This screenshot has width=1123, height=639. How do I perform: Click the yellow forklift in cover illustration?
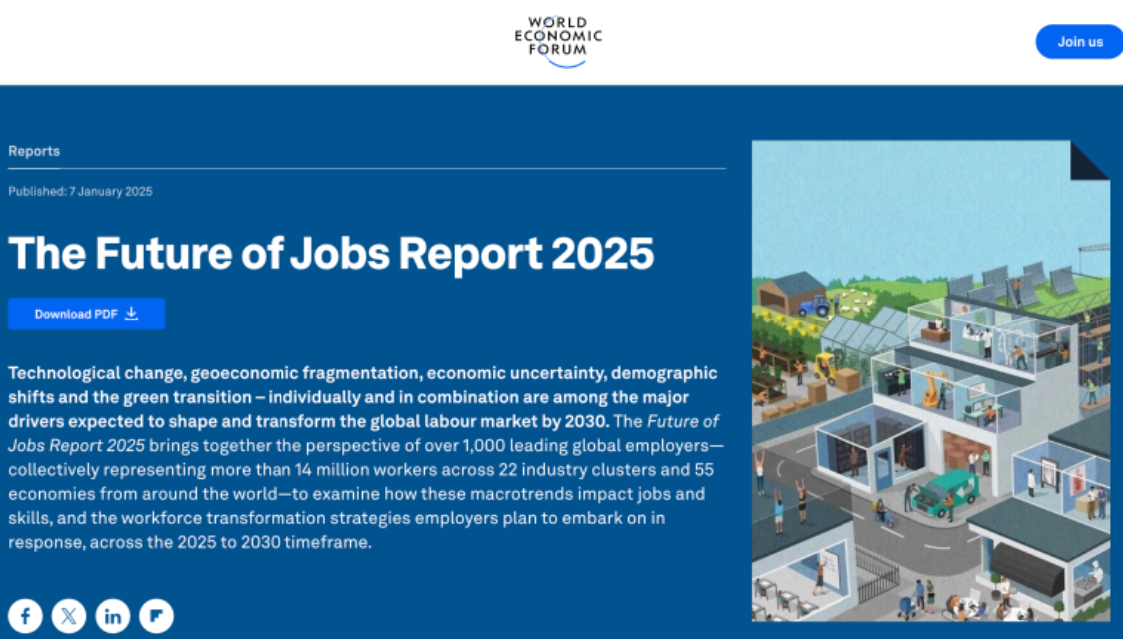coord(825,369)
